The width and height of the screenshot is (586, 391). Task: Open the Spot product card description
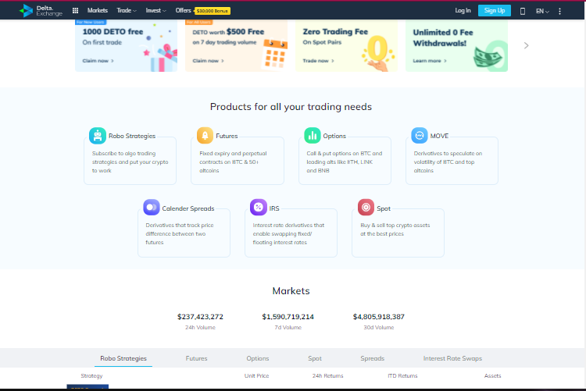395,229
